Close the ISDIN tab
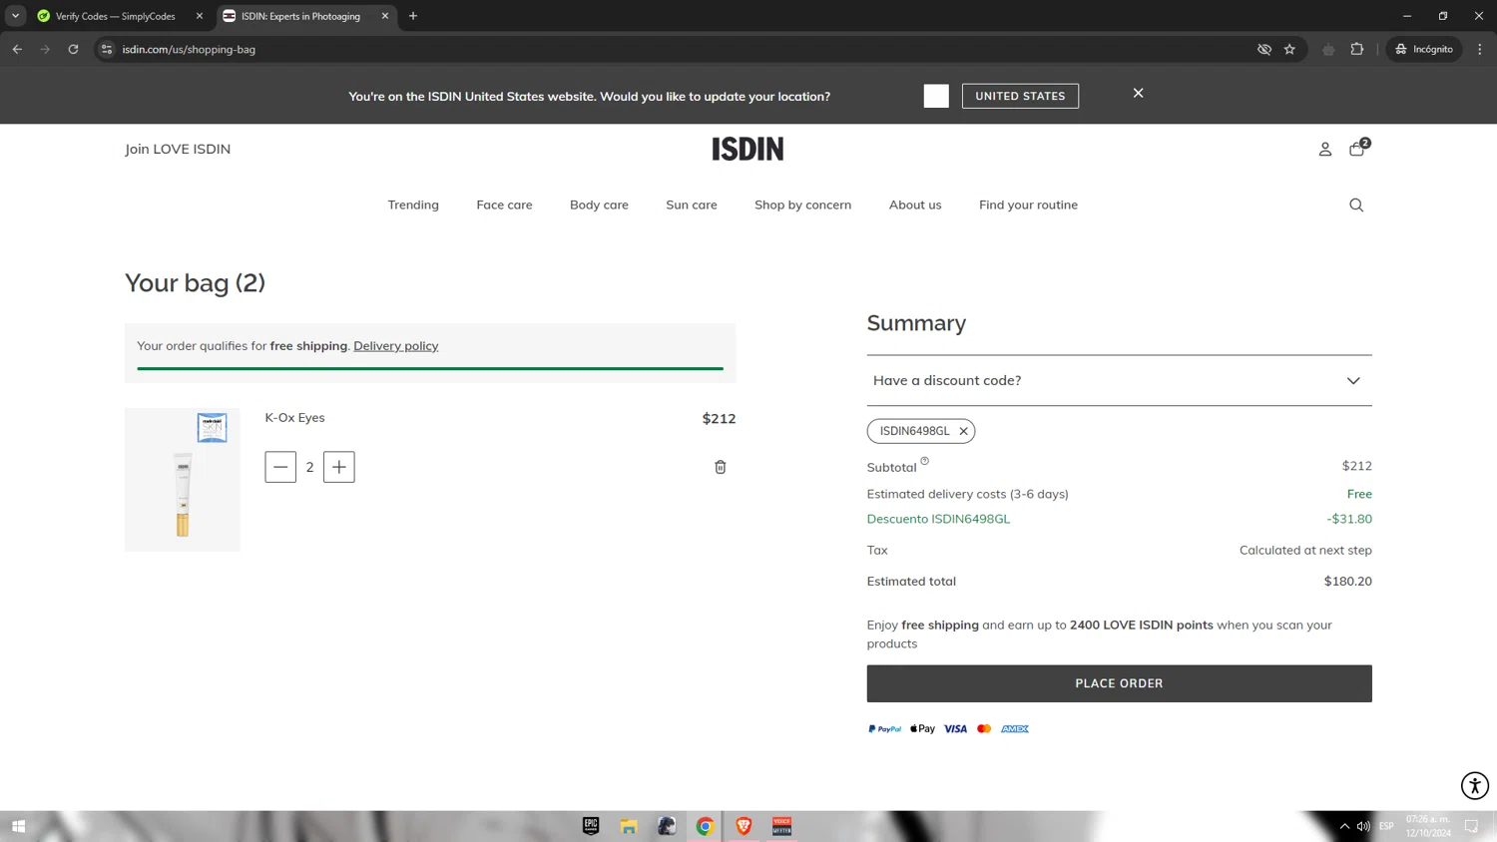The width and height of the screenshot is (1497, 842). [x=385, y=16]
